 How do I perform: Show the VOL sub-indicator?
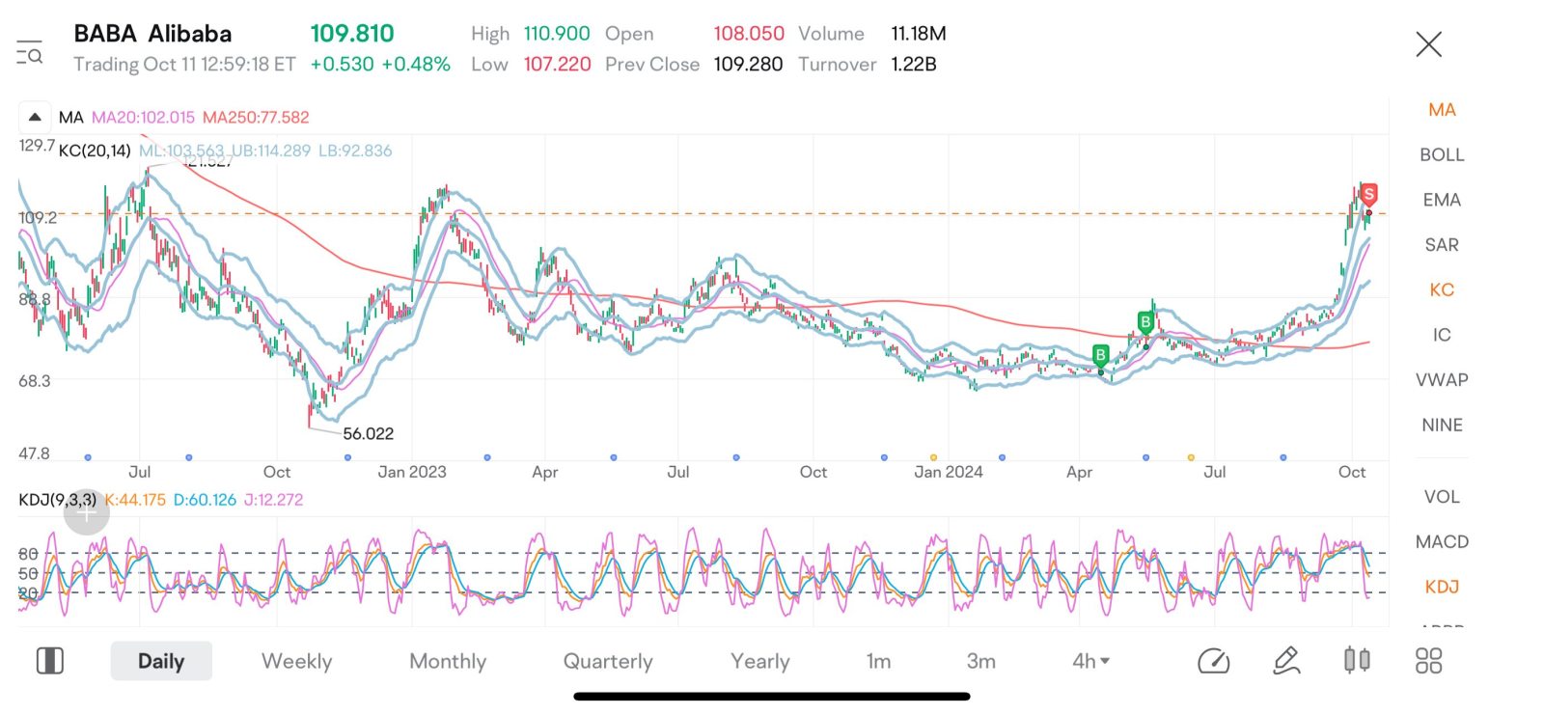coord(1442,497)
